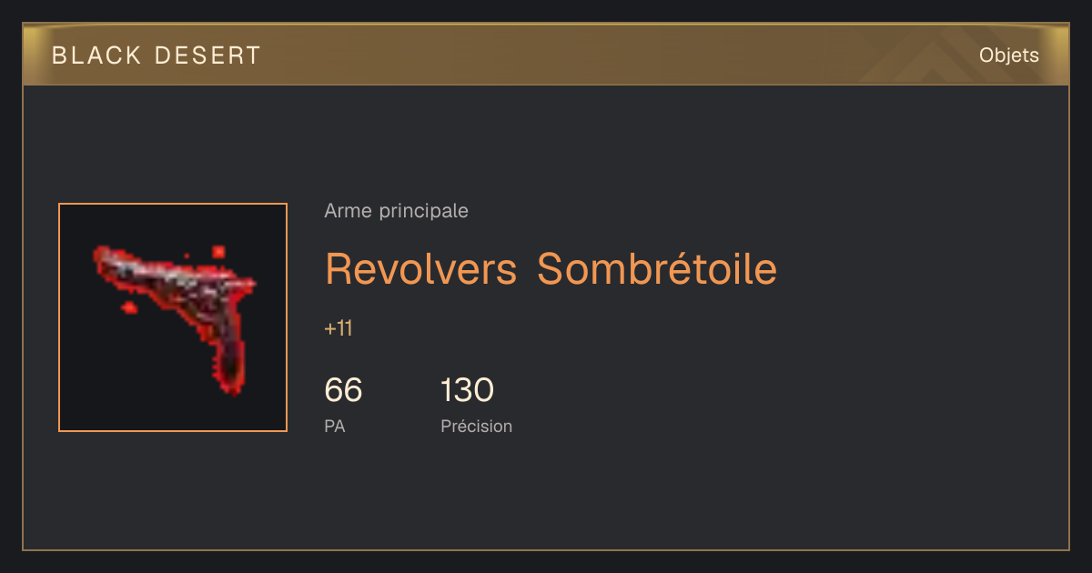
Task: Select the Objets category label
Action: [1008, 55]
